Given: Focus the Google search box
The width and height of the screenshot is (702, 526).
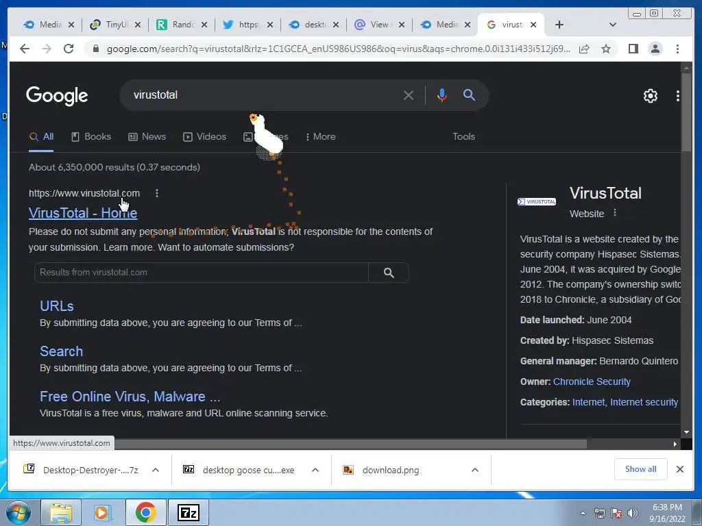Looking at the screenshot, I should click(x=264, y=95).
